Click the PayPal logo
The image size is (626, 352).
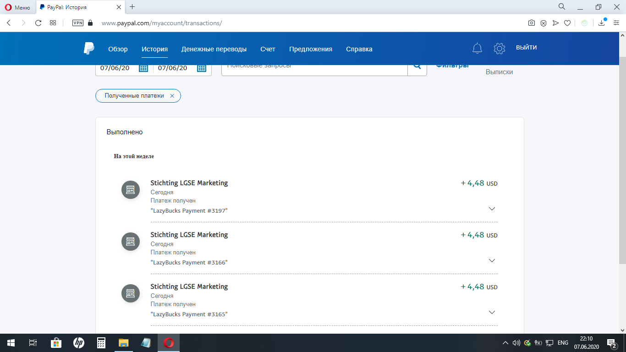(x=89, y=49)
